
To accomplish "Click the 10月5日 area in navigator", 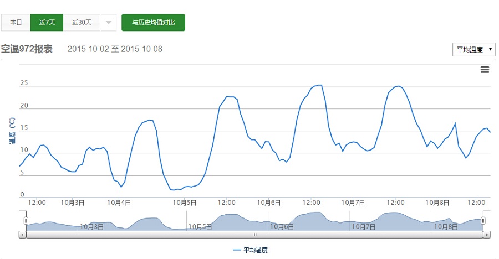I will pyautogui.click(x=200, y=226).
